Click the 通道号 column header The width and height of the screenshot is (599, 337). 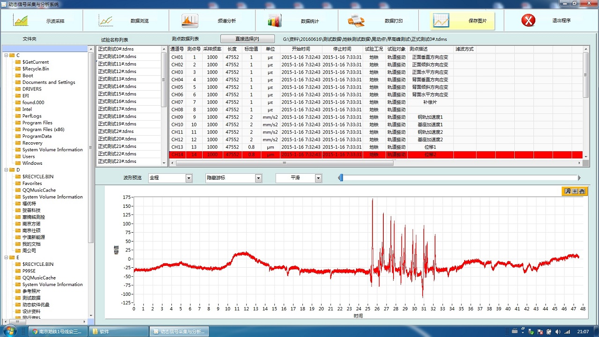click(x=177, y=49)
